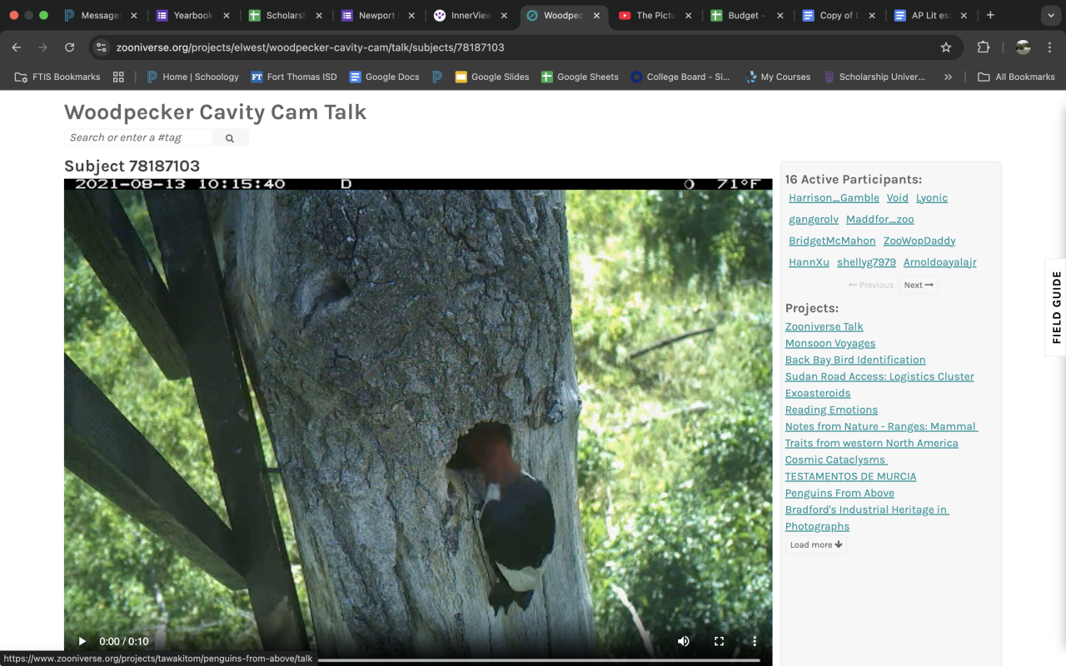Go back using the browser back arrow
This screenshot has height=666, width=1066.
[17, 47]
